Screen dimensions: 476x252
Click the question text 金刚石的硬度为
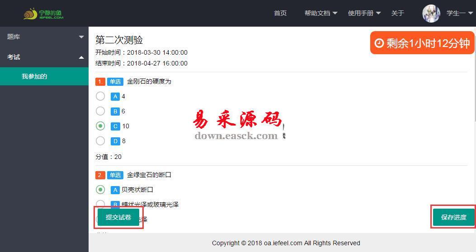click(149, 81)
